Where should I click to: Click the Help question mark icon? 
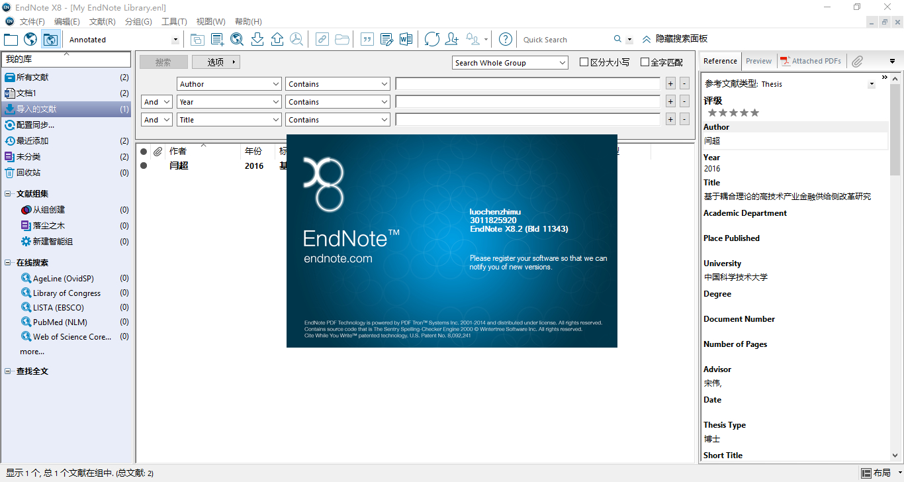[505, 40]
